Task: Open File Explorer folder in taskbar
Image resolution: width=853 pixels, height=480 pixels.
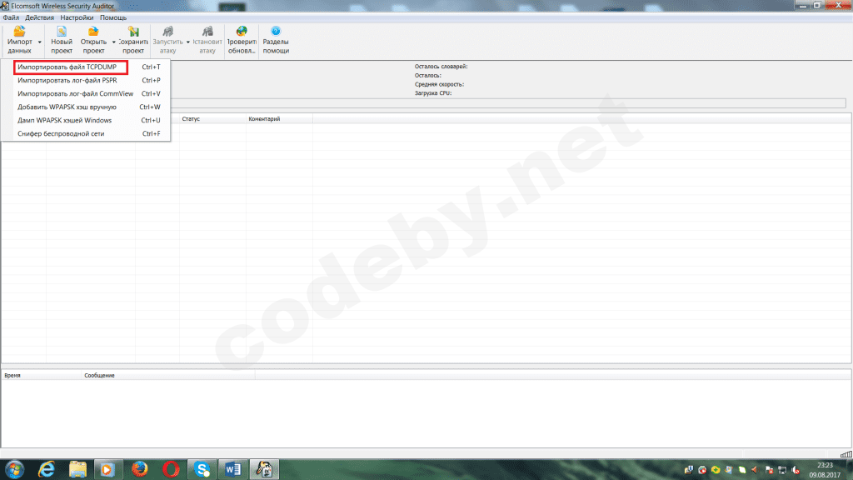Action: pos(77,469)
